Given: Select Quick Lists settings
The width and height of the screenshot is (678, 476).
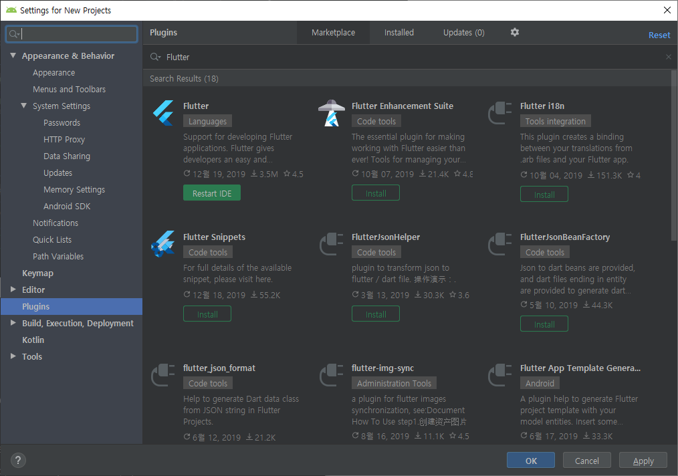Looking at the screenshot, I should click(x=52, y=239).
